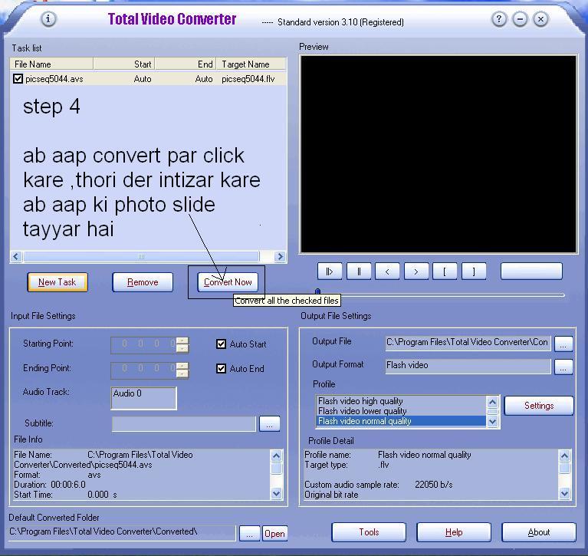Screen dimensions: 588x556
Task: Browse for default converted folder
Action: click(250, 534)
